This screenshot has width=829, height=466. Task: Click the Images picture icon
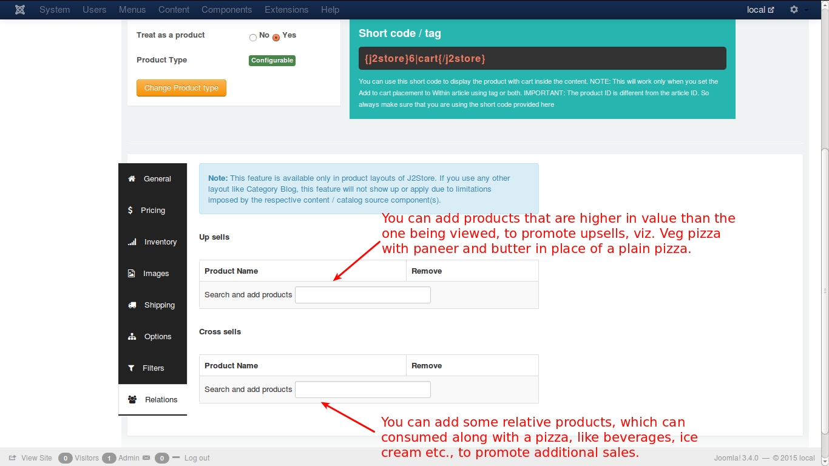(x=131, y=274)
